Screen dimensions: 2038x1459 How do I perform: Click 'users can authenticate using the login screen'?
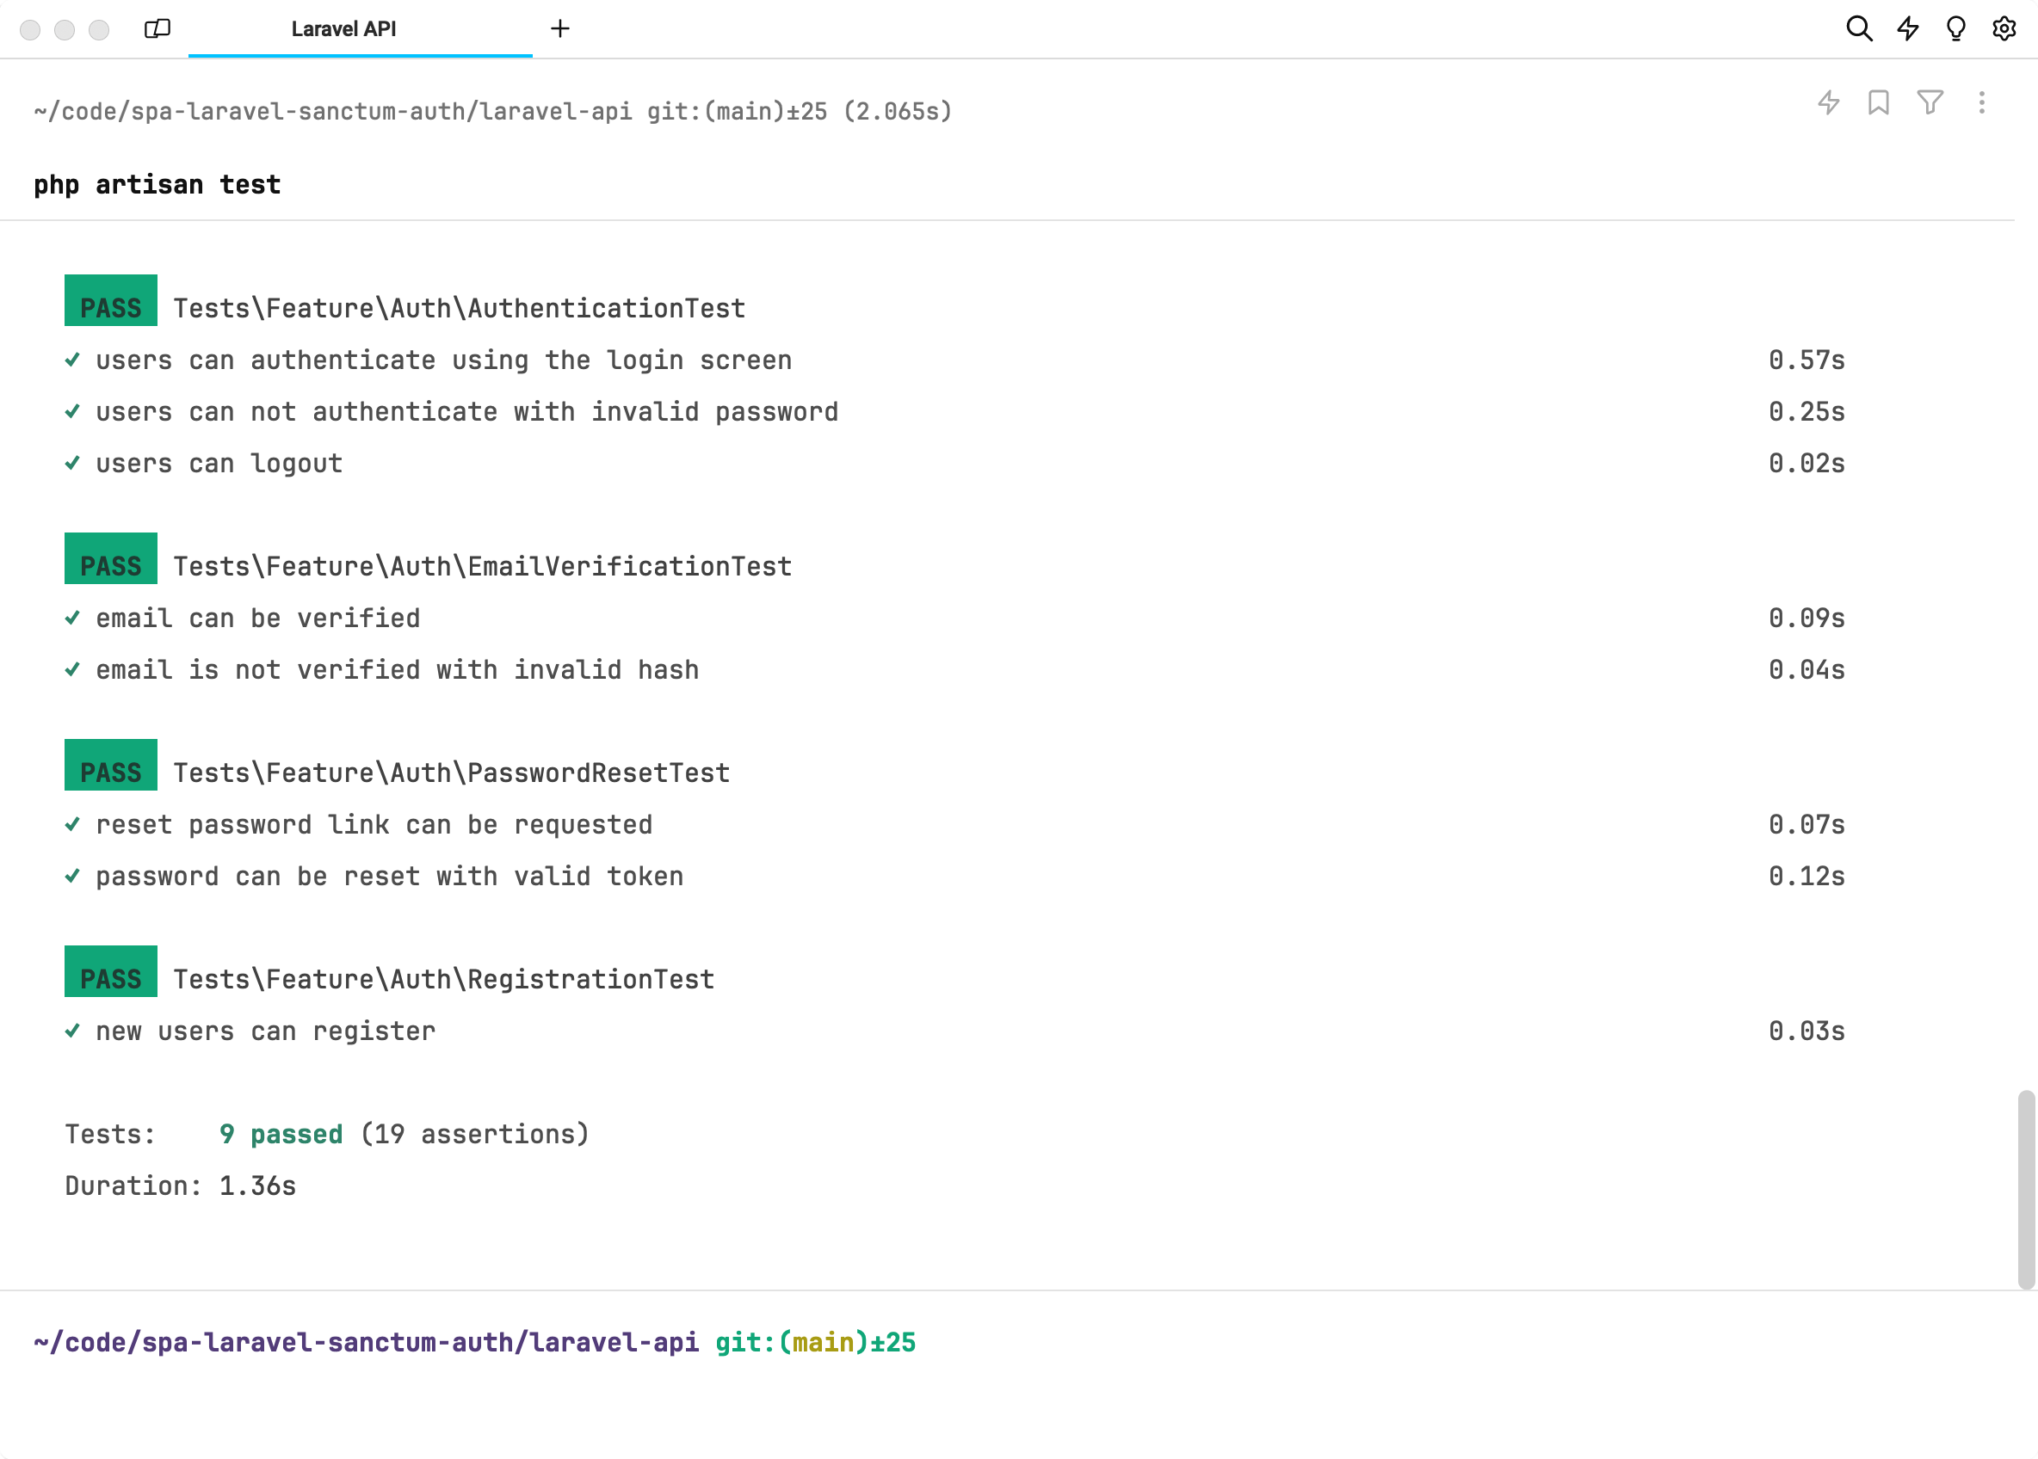444,361
